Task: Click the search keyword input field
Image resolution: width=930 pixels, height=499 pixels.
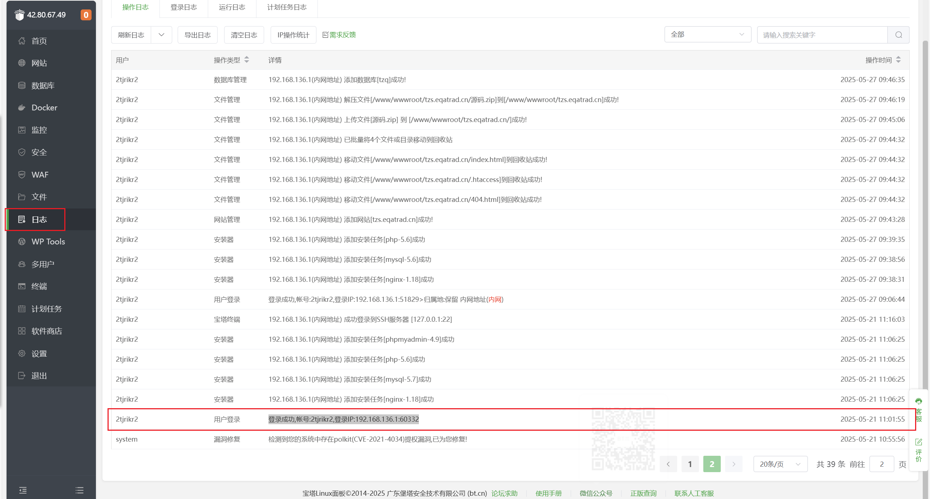Action: point(822,35)
